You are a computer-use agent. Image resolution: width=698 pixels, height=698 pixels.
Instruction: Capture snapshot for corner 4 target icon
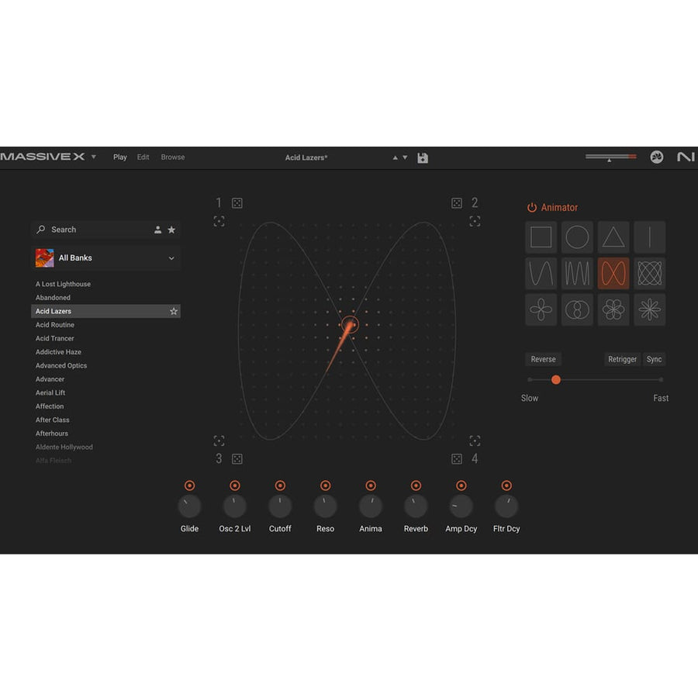(475, 441)
